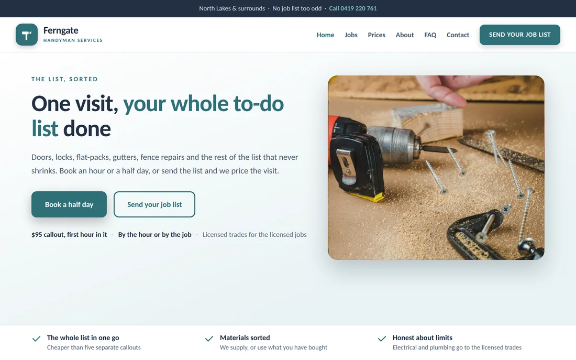The image size is (576, 360).
Task: Click the 'HANDYMAN SERVICES' tagline under Ferngate
Action: coord(73,40)
